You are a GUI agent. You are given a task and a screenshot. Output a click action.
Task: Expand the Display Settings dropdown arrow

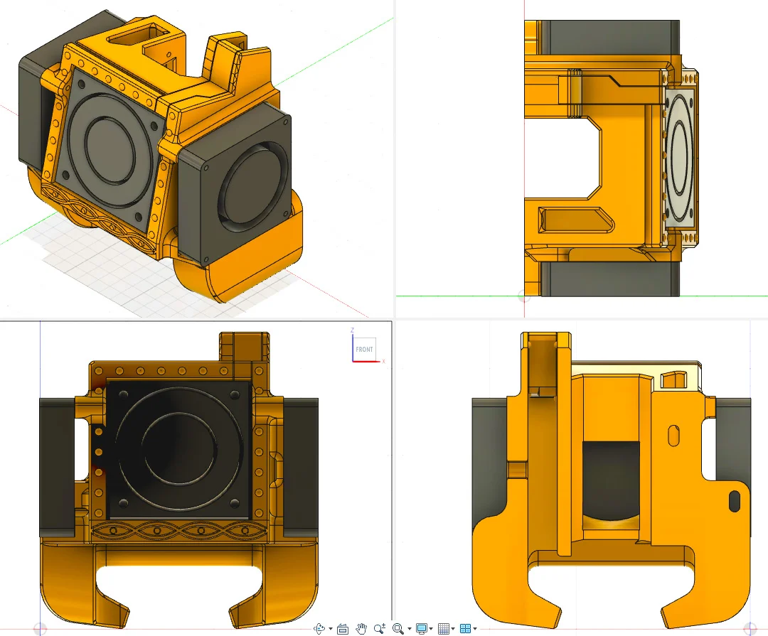click(431, 629)
